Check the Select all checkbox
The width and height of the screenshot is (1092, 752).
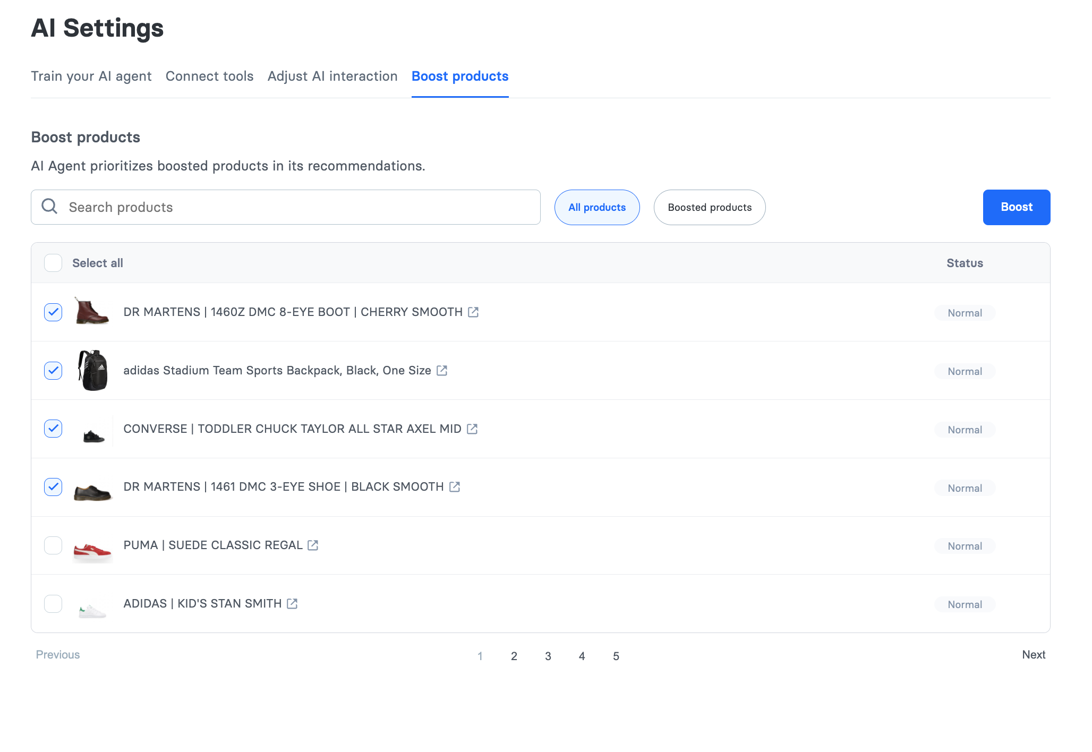click(x=53, y=262)
